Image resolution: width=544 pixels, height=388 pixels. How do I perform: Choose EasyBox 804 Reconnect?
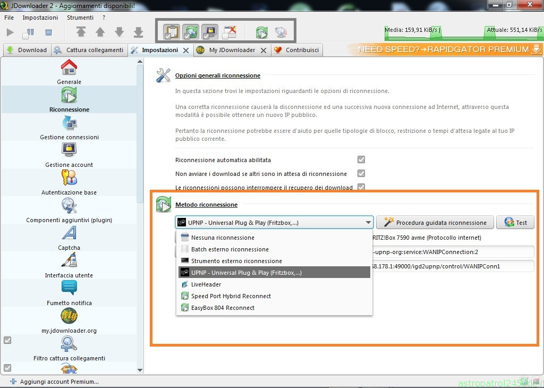[x=274, y=308]
